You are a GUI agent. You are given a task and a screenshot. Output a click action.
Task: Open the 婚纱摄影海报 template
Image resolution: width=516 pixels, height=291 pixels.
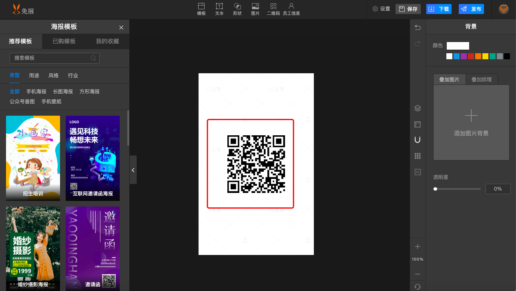(x=33, y=248)
